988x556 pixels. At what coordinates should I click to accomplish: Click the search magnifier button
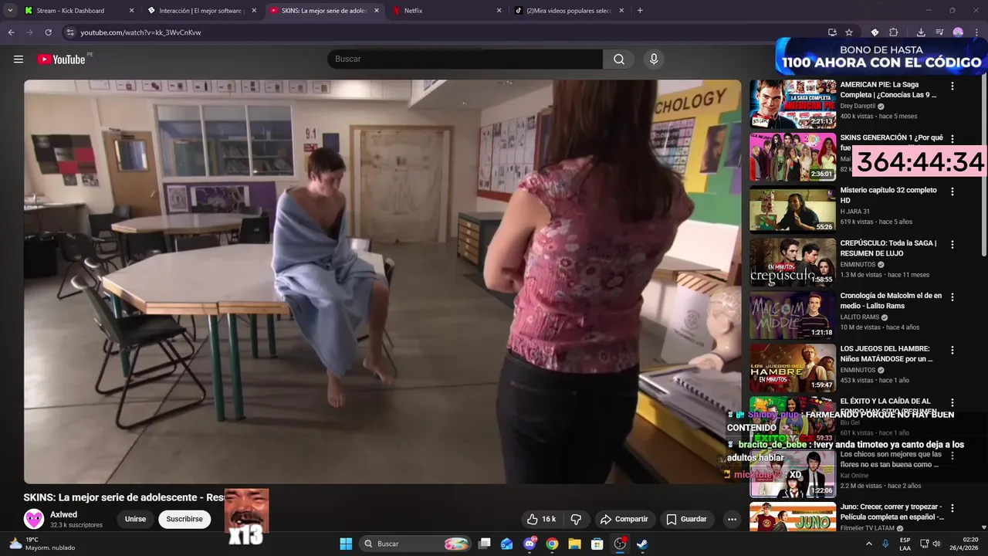[x=619, y=59]
